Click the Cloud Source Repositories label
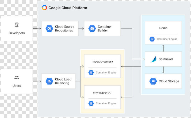The height and width of the screenshot is (118, 191). click(x=64, y=28)
